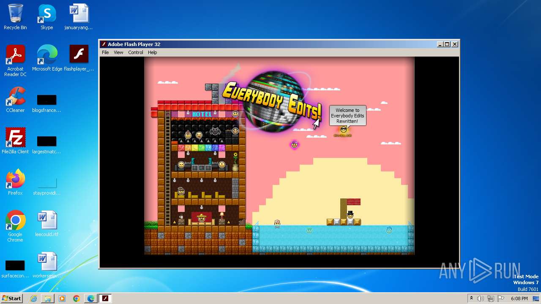Open Edge from the taskbar
Image resolution: width=541 pixels, height=304 pixels.
(91, 299)
